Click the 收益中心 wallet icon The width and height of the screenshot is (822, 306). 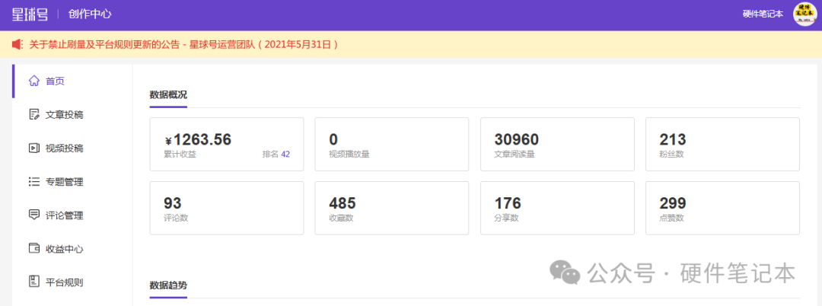(33, 249)
